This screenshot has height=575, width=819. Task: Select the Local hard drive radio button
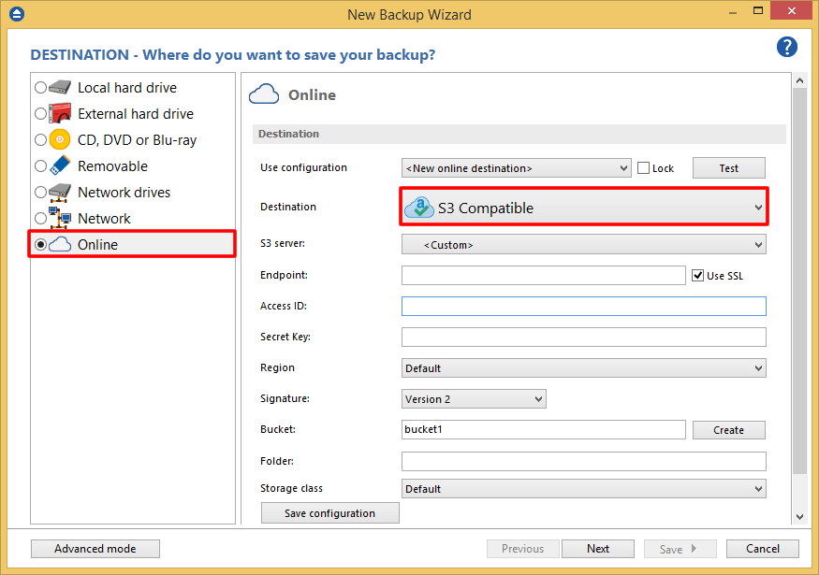[x=40, y=87]
